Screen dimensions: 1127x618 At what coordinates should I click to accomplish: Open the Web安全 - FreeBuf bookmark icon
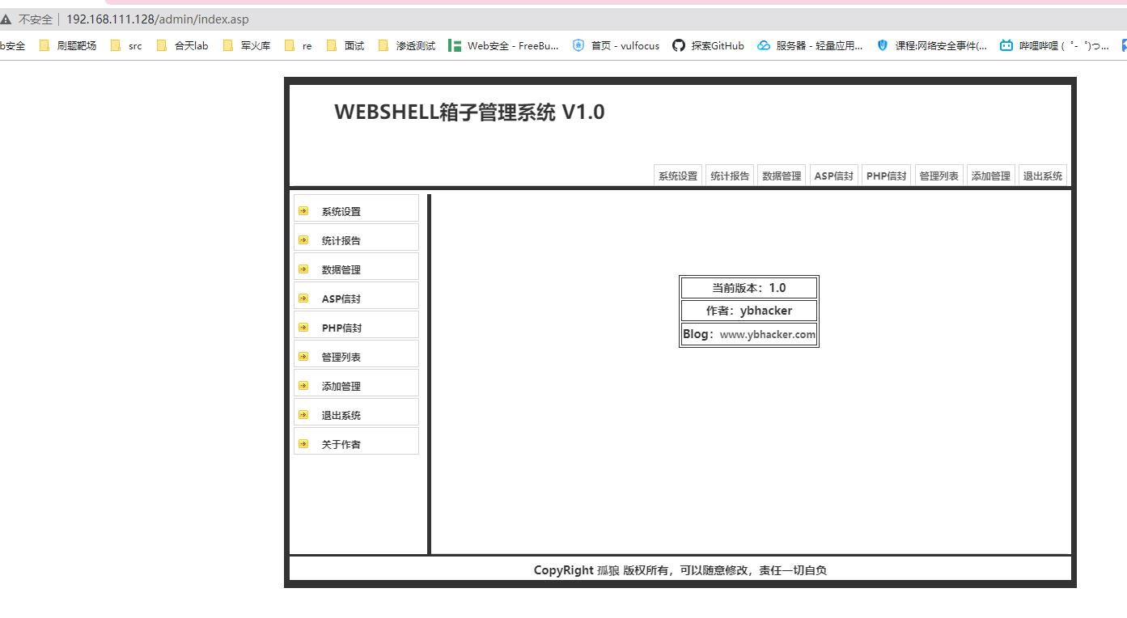point(455,45)
